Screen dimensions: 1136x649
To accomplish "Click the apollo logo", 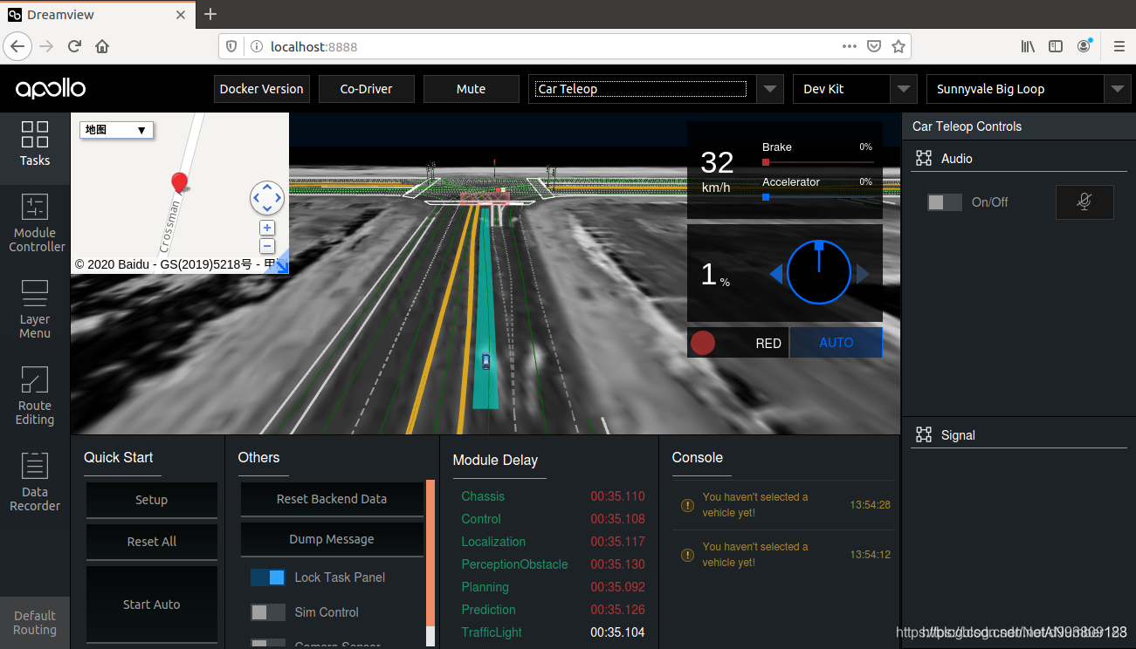I will click(51, 88).
